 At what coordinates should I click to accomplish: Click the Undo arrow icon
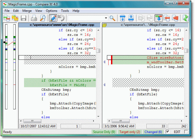coord(61,18)
